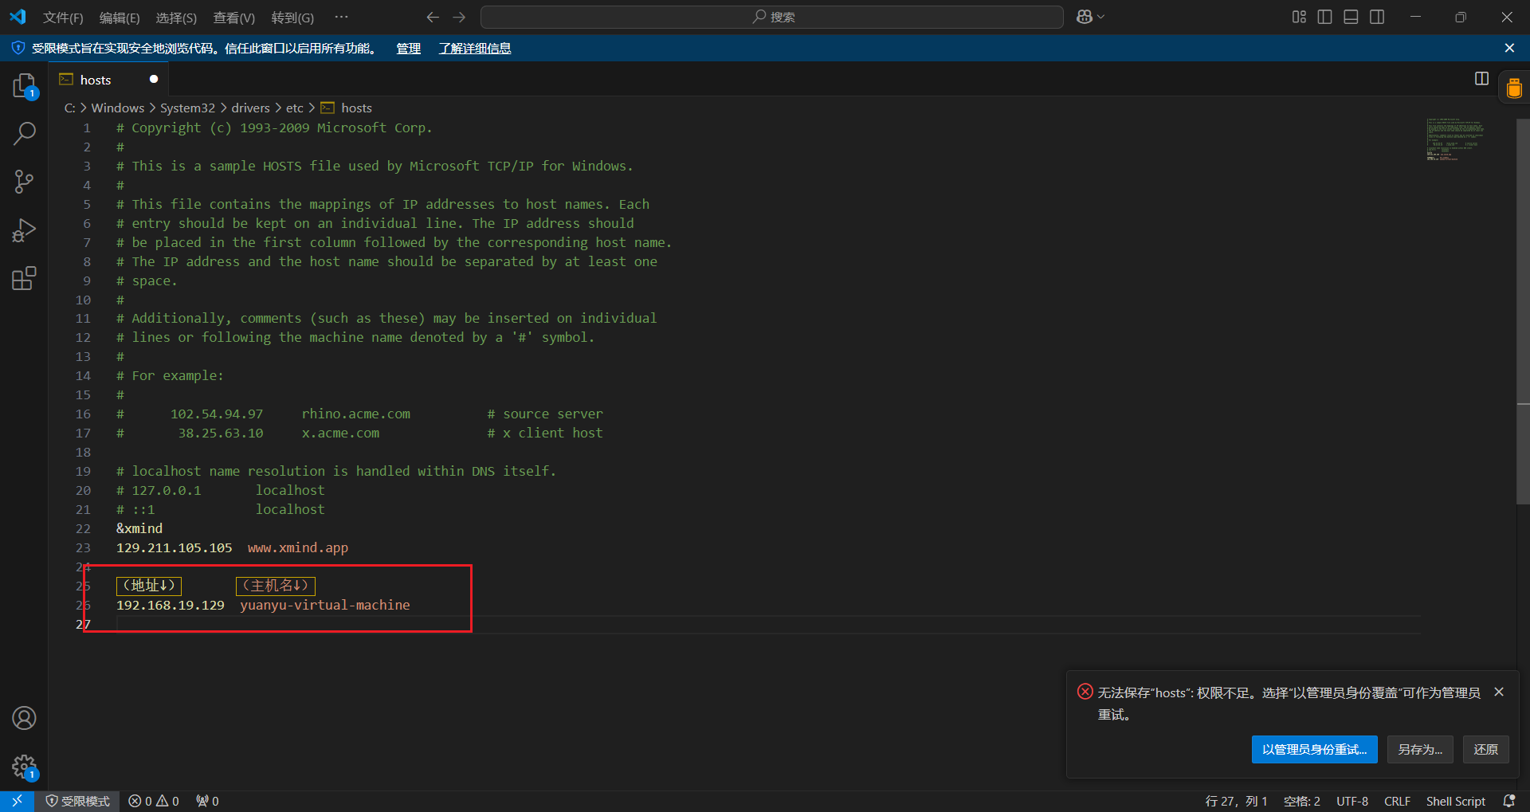Open the Search view in activity bar
Image resolution: width=1530 pixels, height=812 pixels.
[24, 133]
